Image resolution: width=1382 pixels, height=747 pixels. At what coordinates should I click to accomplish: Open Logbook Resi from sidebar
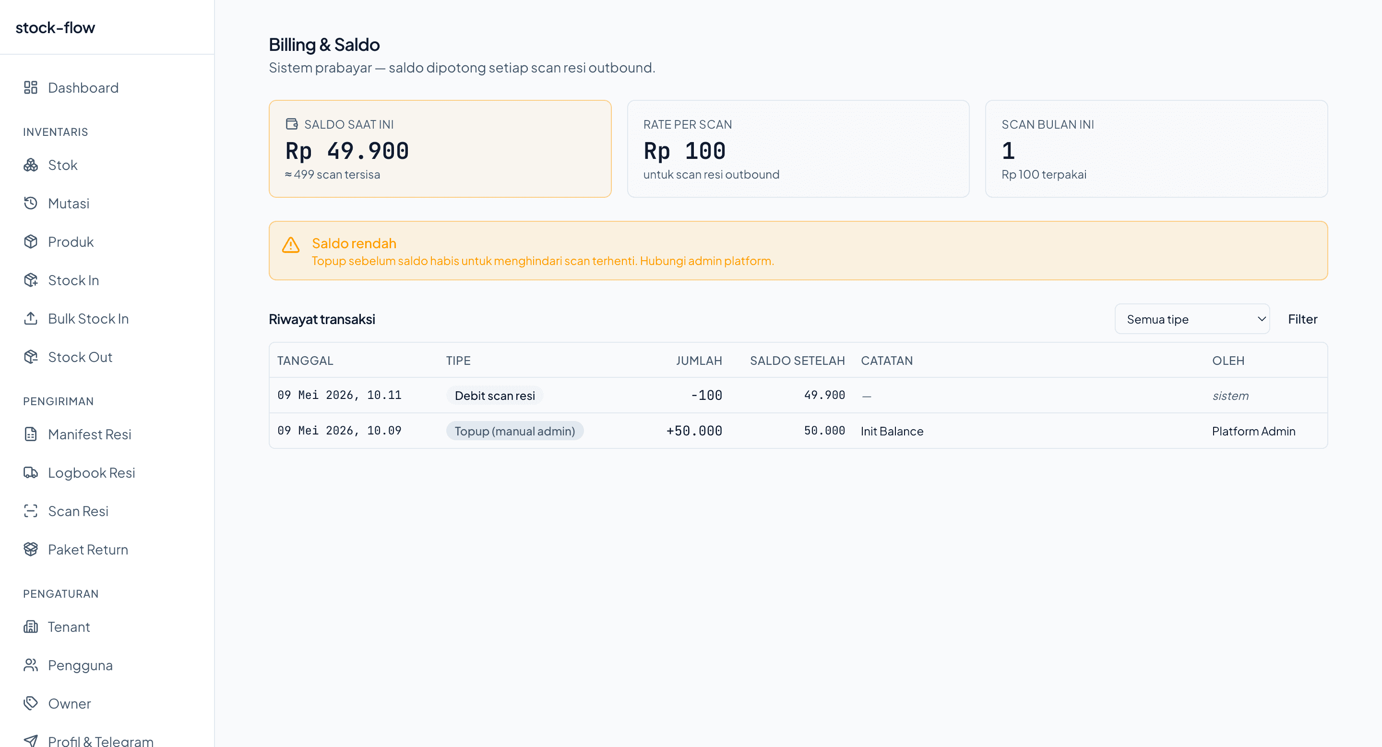(107, 473)
